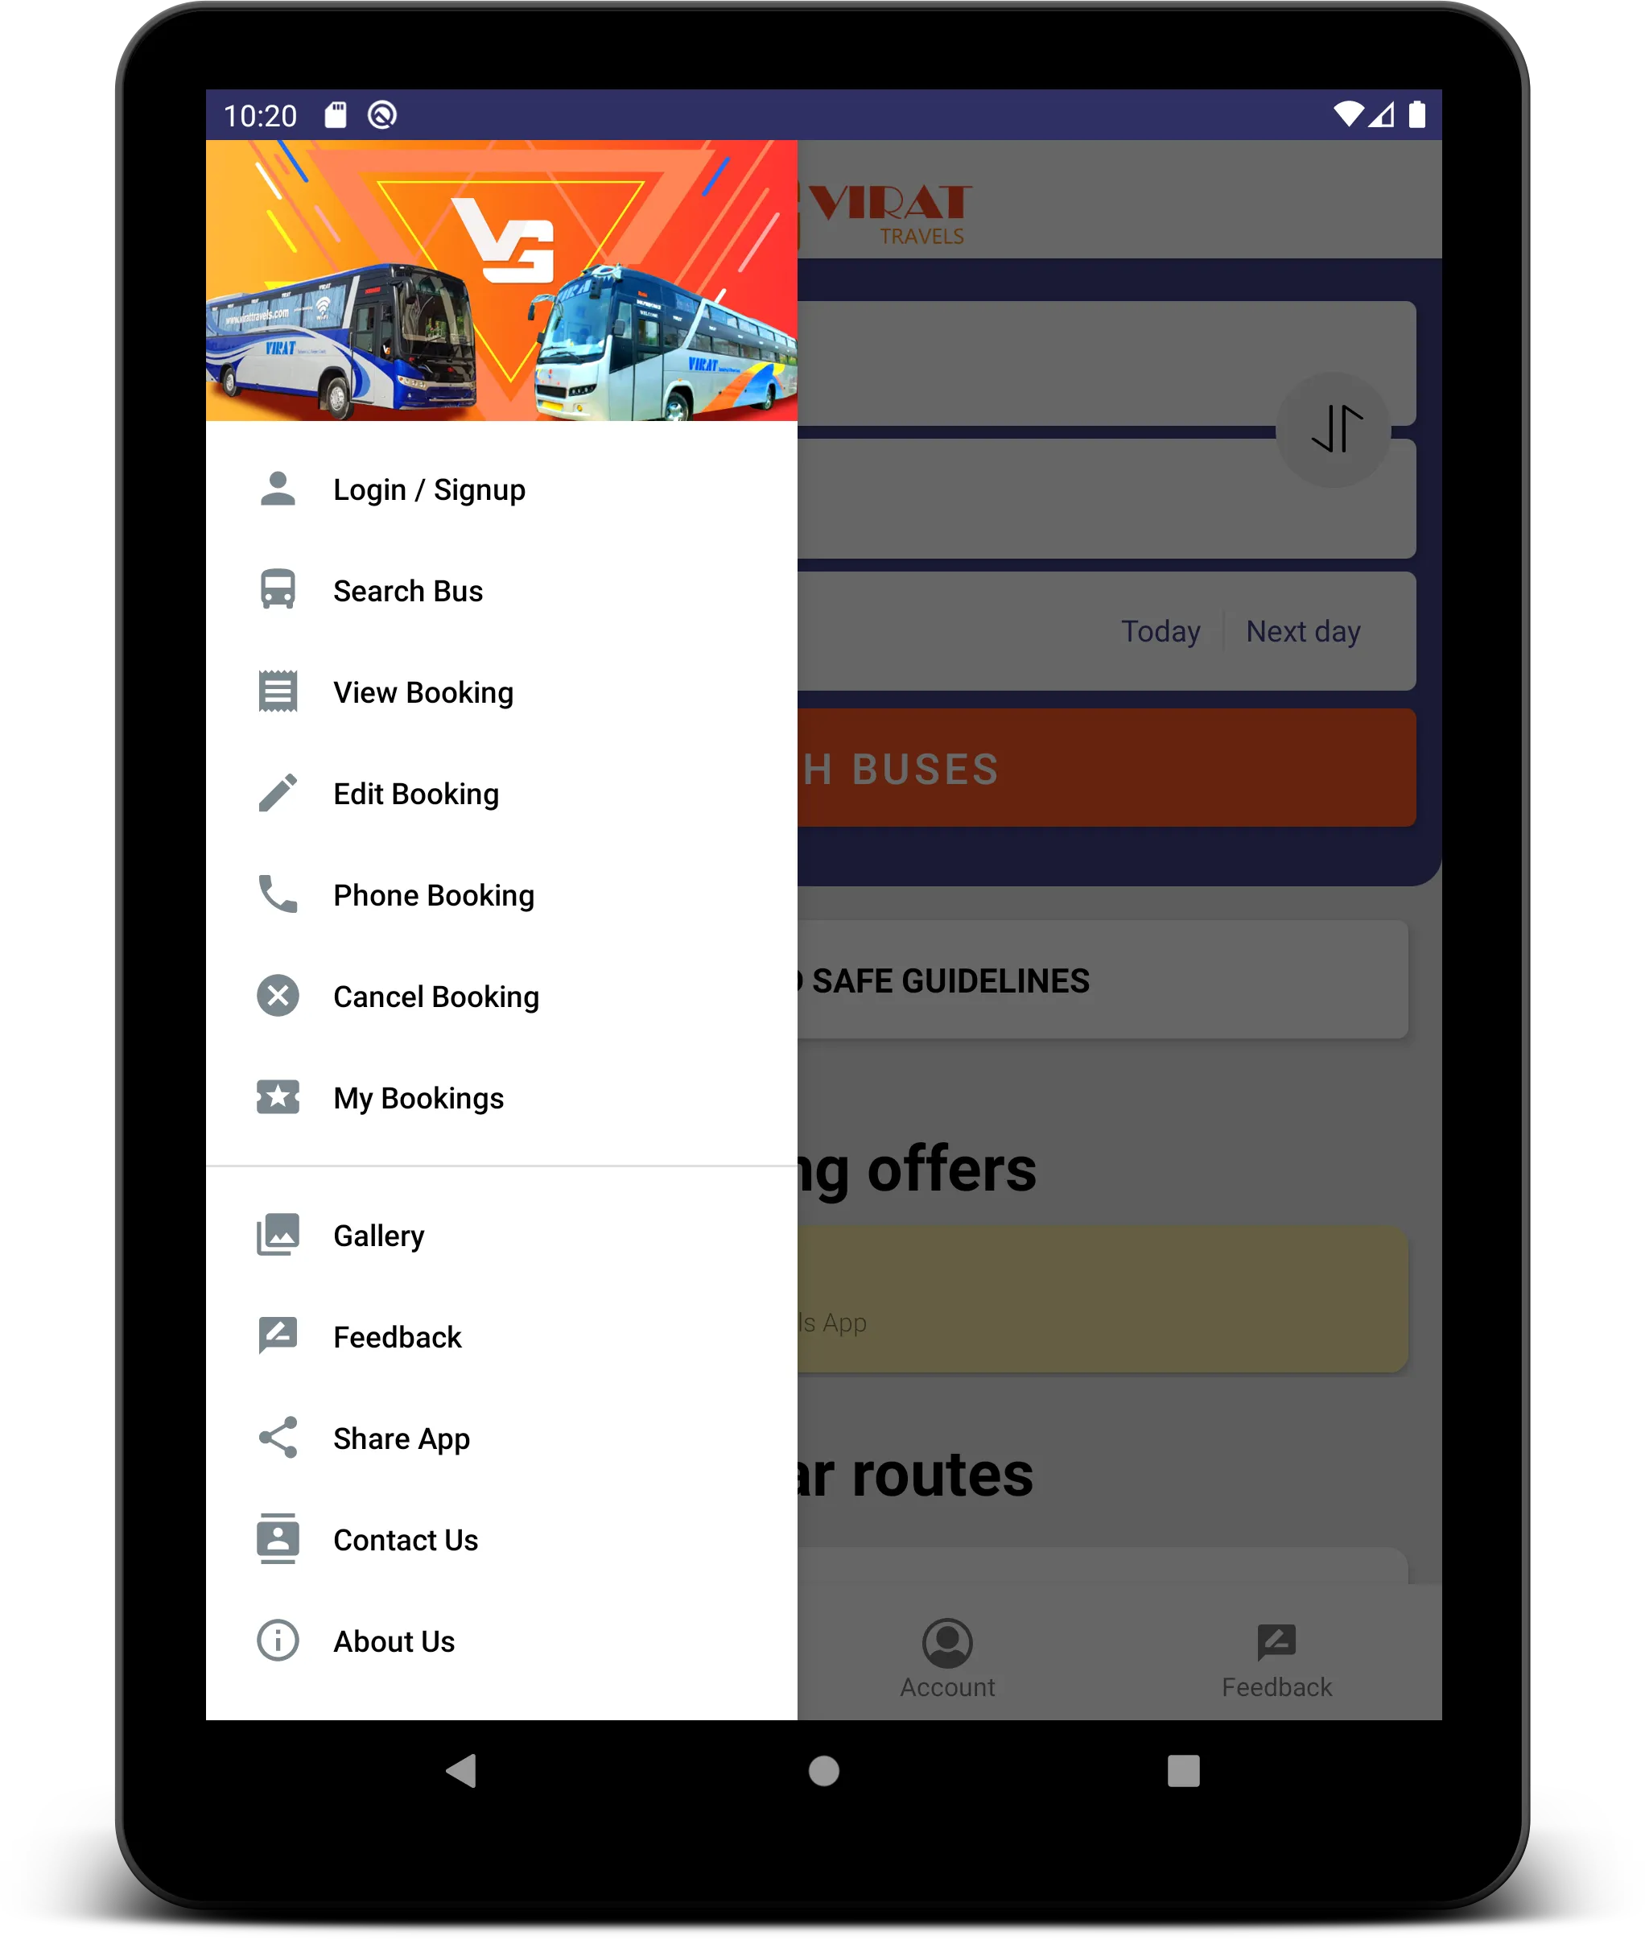Select the Feedback menu item

tap(397, 1338)
